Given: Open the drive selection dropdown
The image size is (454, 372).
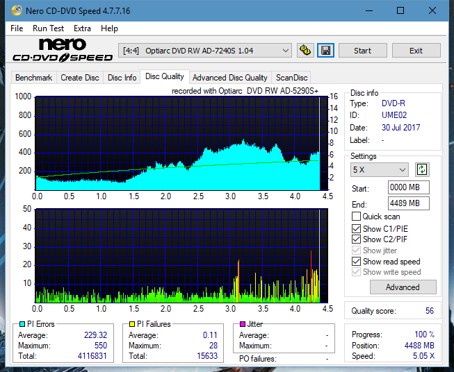Looking at the screenshot, I should pyautogui.click(x=204, y=51).
